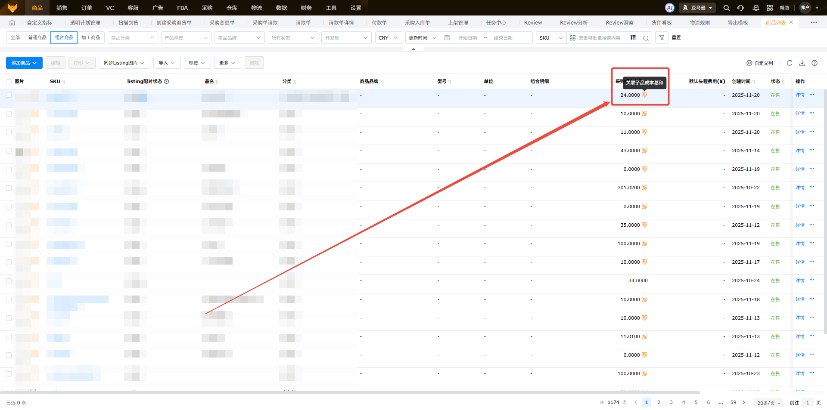The width and height of the screenshot is (827, 410).
Task: Collapse the filter bar with the arrow
Action: [x=413, y=49]
